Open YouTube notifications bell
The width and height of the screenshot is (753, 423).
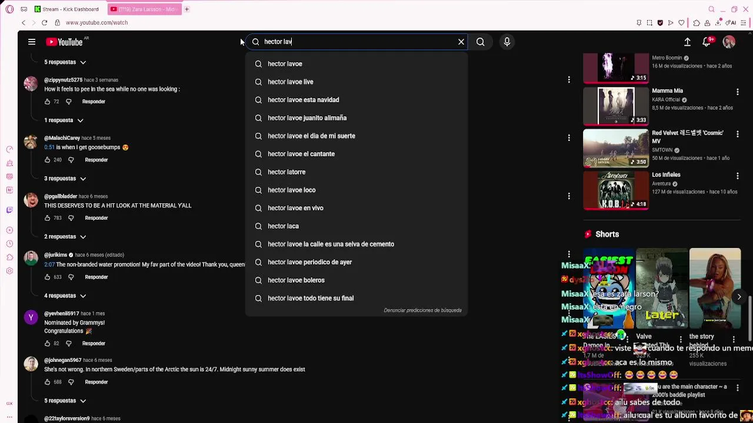707,42
